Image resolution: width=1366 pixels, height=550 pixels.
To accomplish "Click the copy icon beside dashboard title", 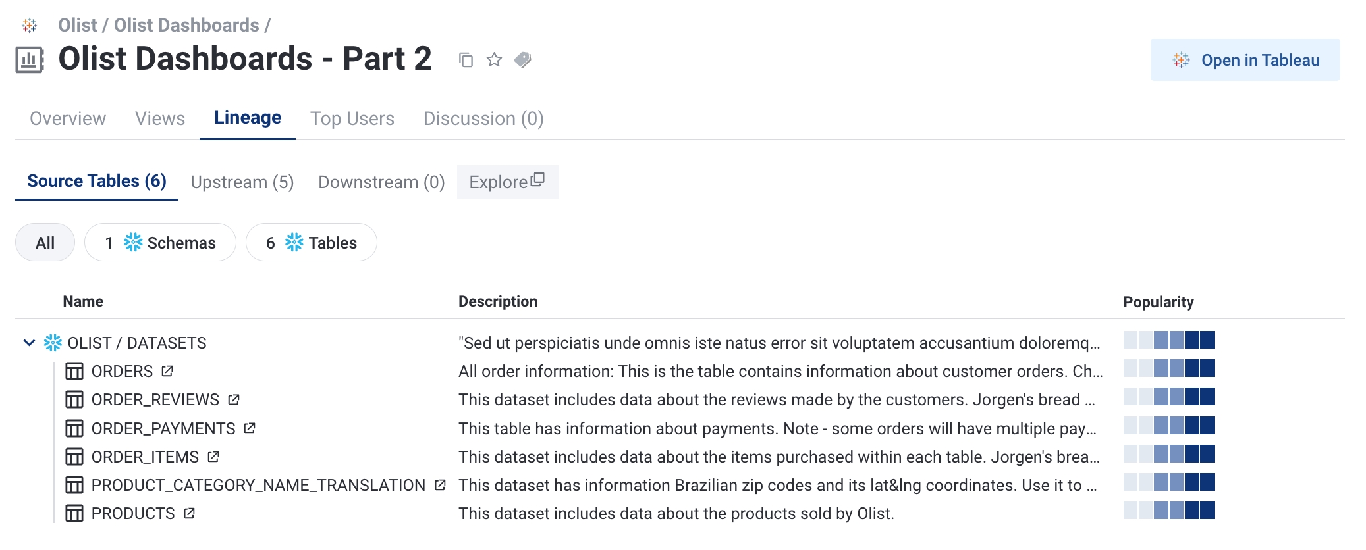I will 466,60.
